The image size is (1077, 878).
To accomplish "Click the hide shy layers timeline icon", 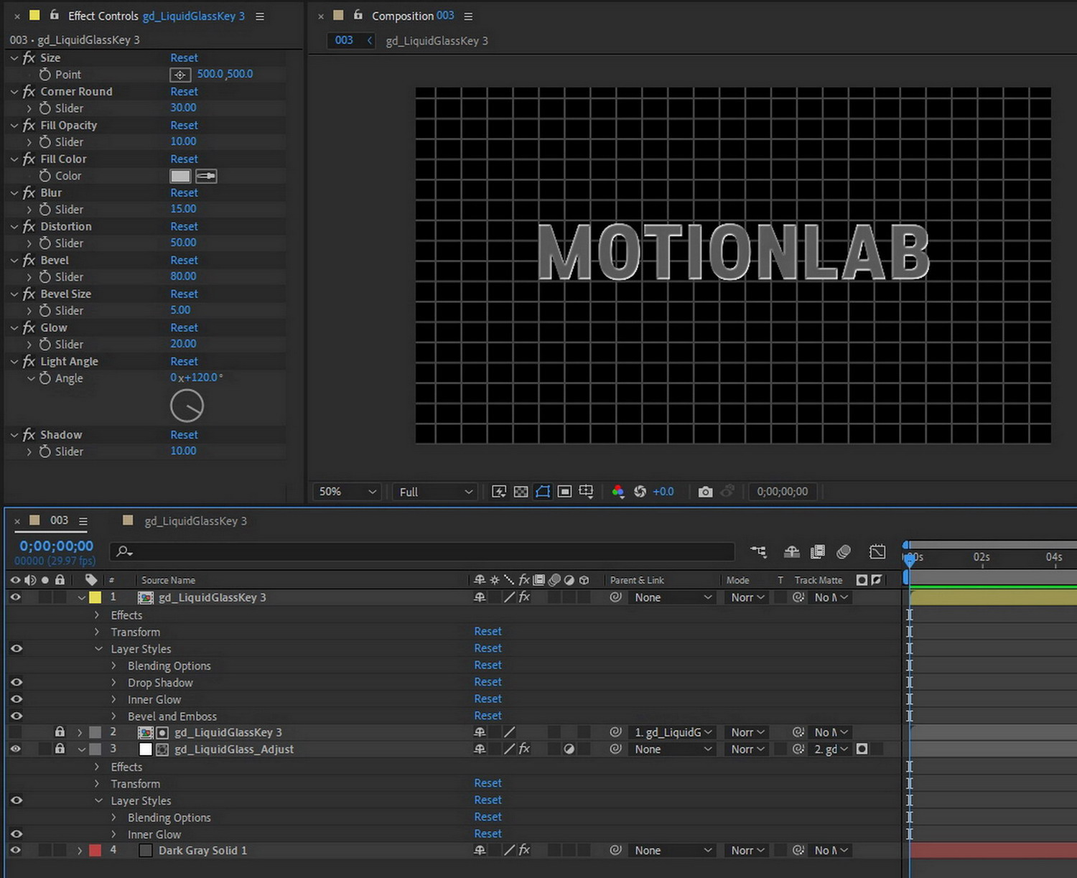I will (792, 551).
